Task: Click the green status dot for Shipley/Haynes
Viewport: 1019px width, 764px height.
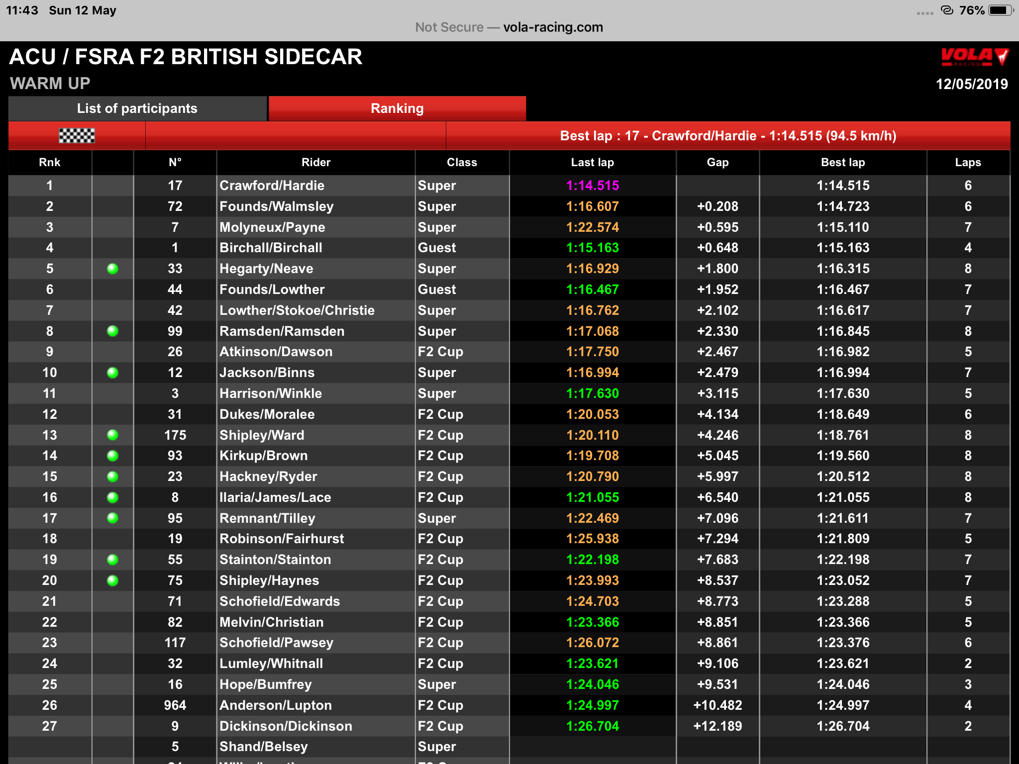Action: [x=113, y=580]
